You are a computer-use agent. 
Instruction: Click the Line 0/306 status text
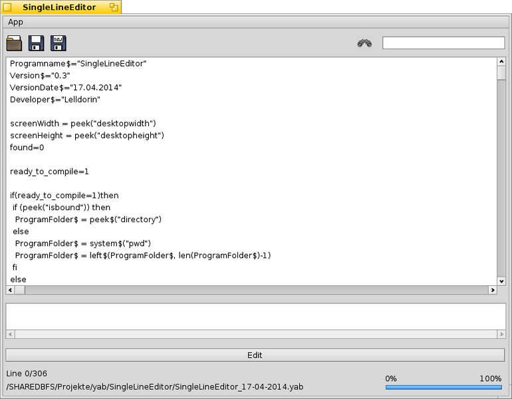pos(27,374)
